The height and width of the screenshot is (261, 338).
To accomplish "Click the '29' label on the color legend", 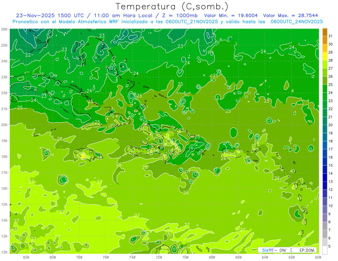I will point(331,52).
